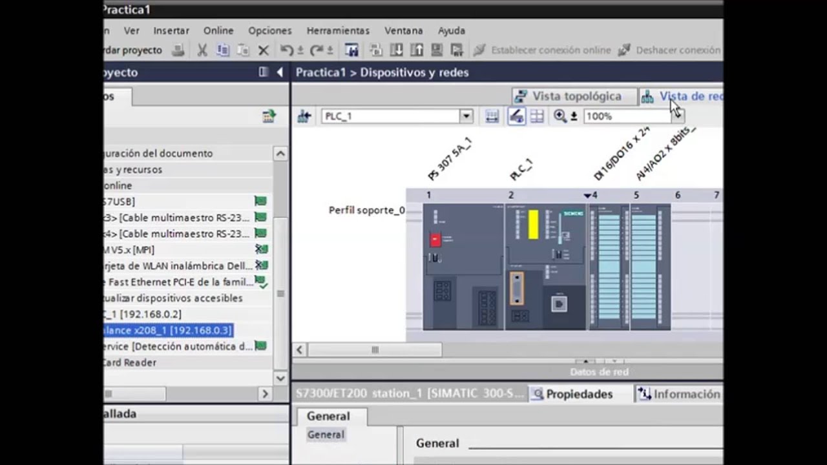This screenshot has width=827, height=465.
Task: Open the Insertar menu
Action: (x=171, y=30)
